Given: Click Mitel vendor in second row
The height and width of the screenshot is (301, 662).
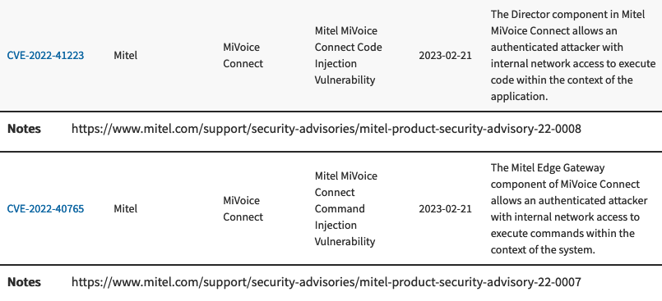Looking at the screenshot, I should coord(125,208).
